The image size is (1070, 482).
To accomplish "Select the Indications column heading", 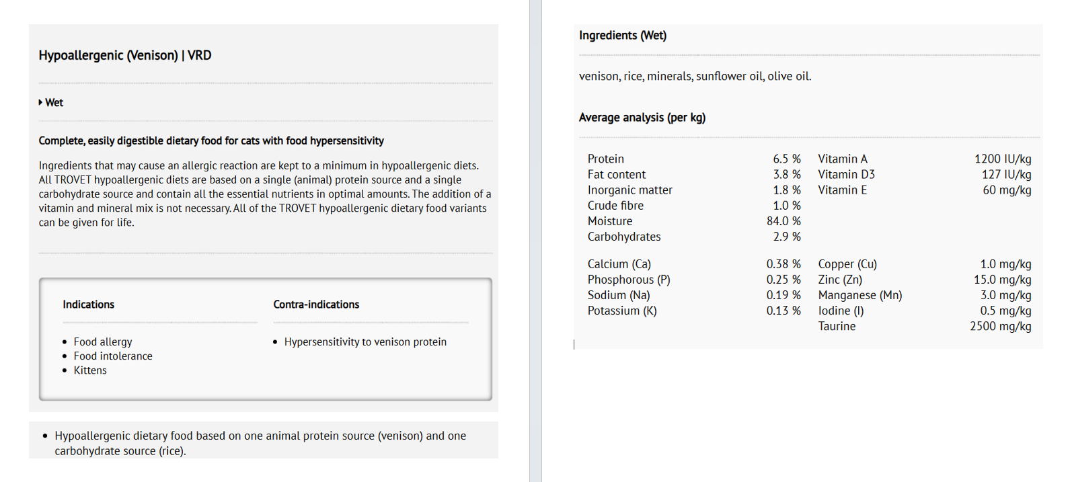I will click(89, 305).
